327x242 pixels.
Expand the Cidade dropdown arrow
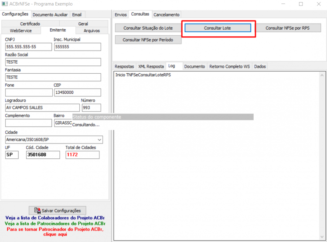point(99,140)
